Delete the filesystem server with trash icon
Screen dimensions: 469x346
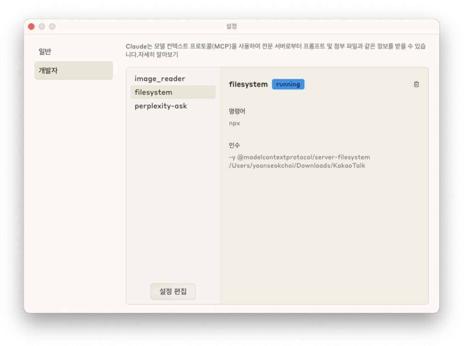coord(416,84)
